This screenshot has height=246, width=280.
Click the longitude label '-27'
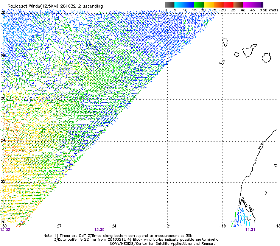[x=58, y=226]
